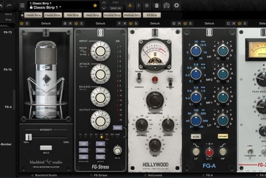Screen dimensions: 266x178
Task: Click the FG-73 module in the sidebar
Action: [8, 32]
